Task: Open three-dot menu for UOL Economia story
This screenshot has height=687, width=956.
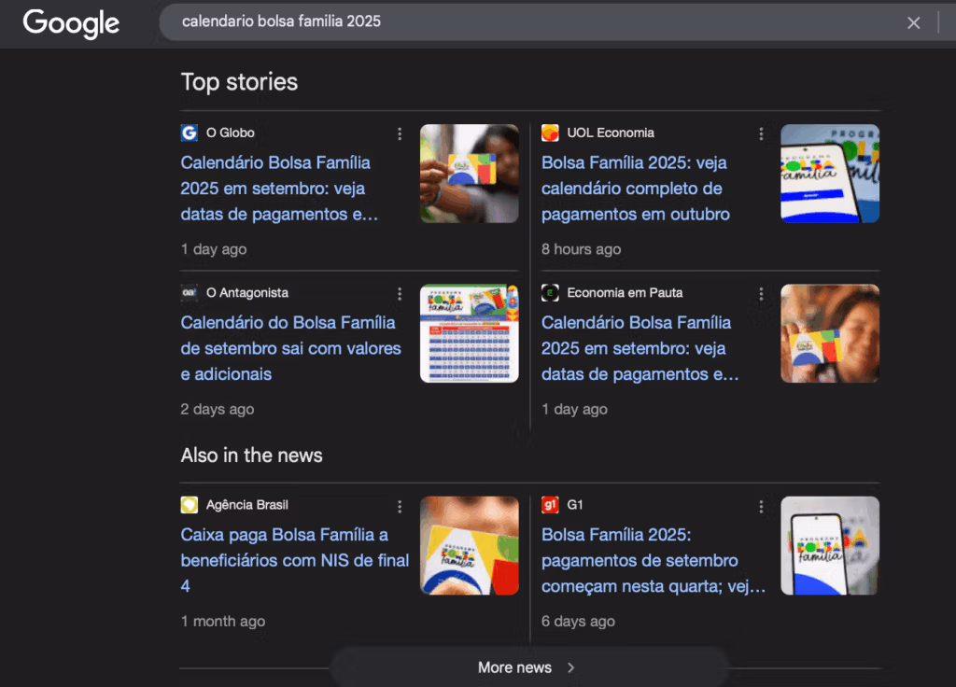Action: coord(761,133)
